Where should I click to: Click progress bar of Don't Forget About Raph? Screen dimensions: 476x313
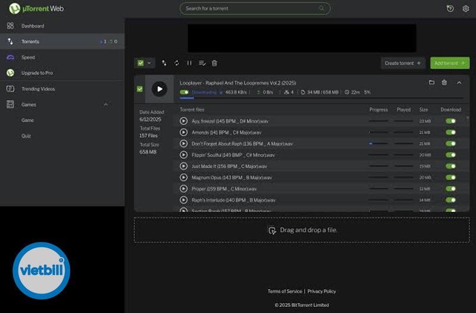click(x=378, y=143)
